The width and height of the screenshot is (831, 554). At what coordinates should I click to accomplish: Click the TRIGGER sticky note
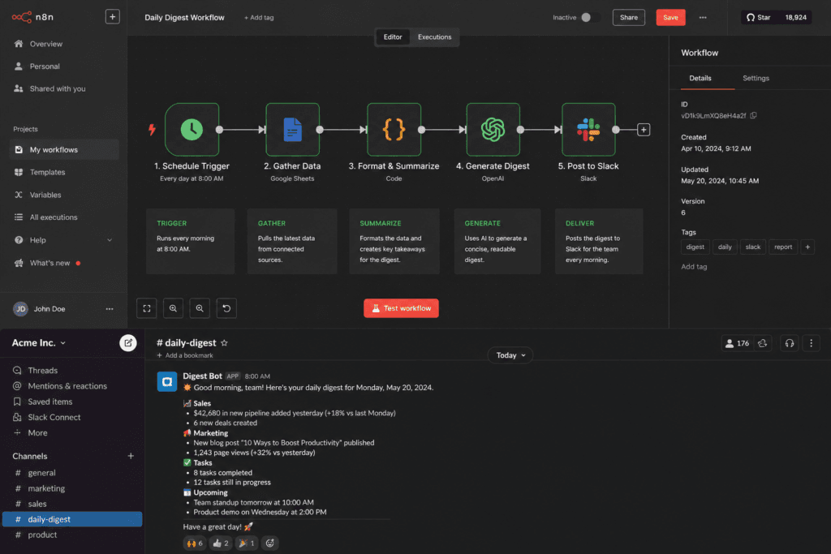pos(190,241)
